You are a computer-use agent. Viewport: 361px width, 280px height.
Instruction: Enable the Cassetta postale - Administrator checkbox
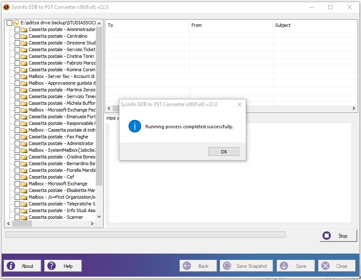coord(17,143)
